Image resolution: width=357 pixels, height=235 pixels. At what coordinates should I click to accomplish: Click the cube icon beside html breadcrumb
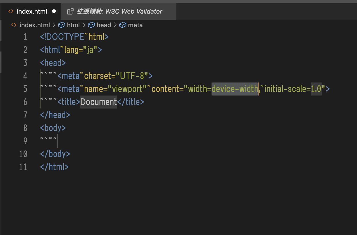(61, 25)
